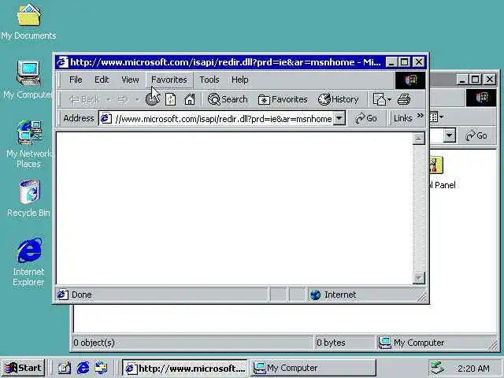Open the Edit menu
The width and height of the screenshot is (504, 378).
click(x=102, y=80)
